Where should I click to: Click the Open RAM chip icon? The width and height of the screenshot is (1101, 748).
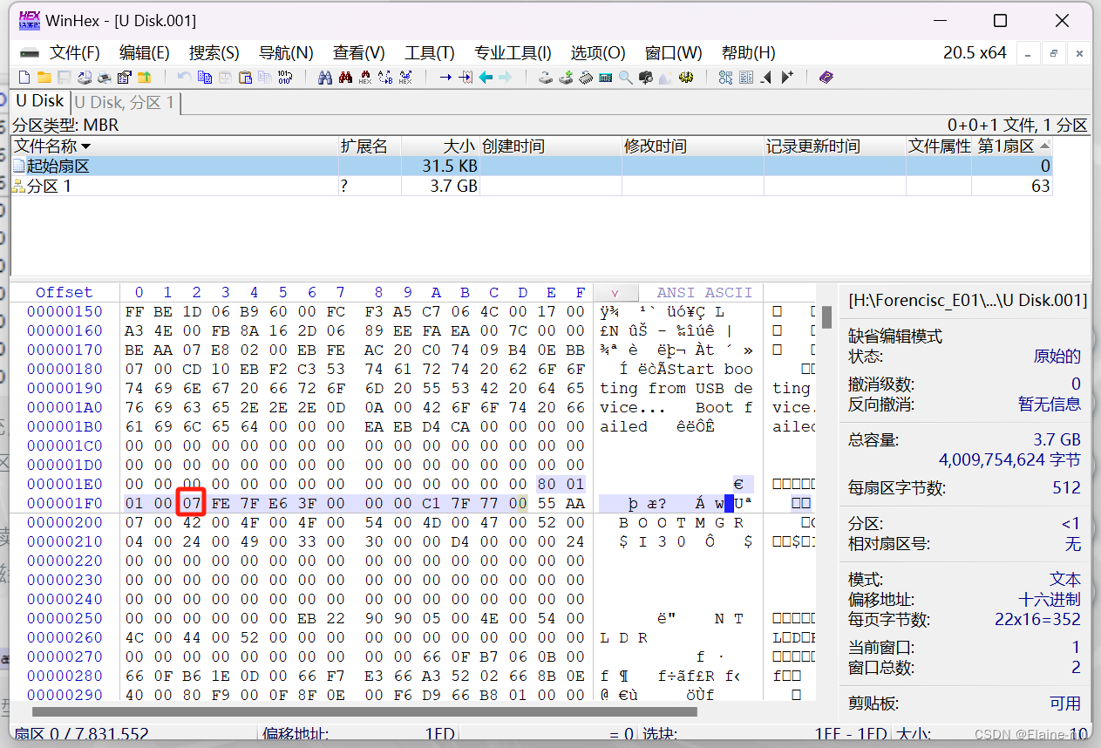point(585,78)
